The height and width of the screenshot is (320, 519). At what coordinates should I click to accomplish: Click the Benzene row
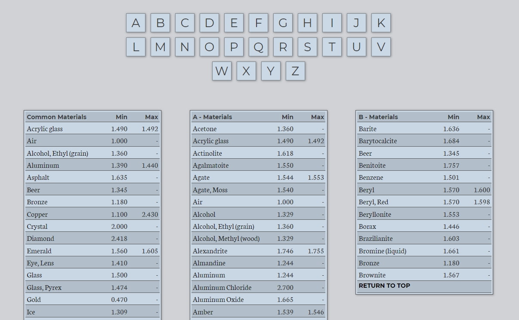tap(424, 178)
